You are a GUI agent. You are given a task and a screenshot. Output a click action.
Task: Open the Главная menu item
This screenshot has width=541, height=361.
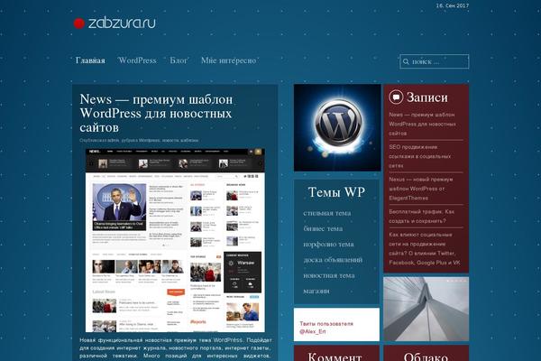(90, 60)
